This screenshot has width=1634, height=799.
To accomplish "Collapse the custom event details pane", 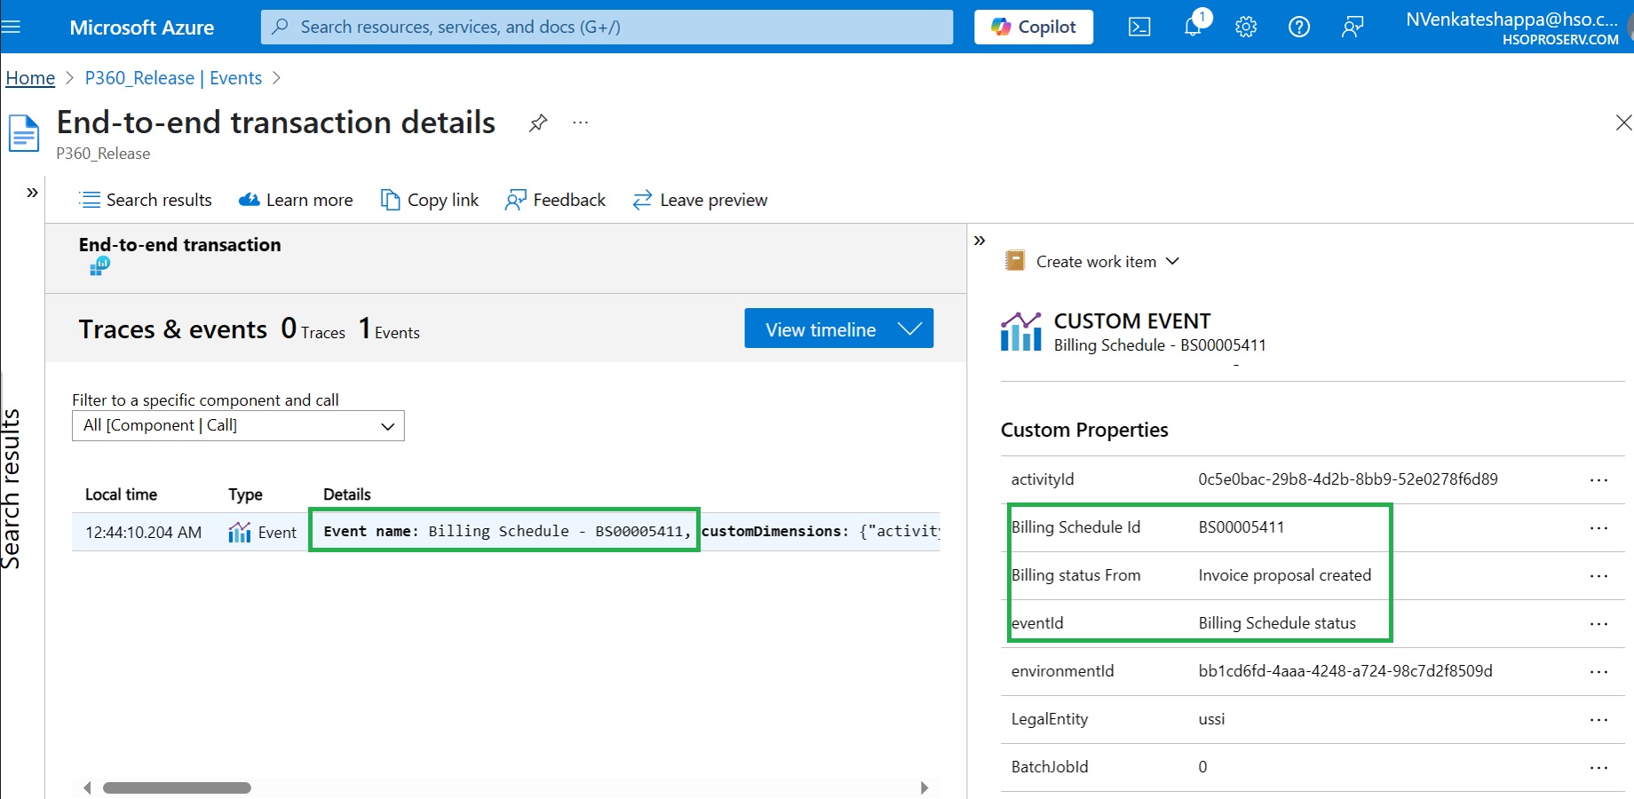I will tap(980, 241).
